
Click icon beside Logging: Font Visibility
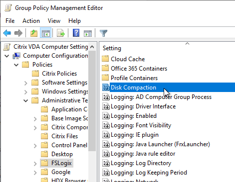(x=106, y=125)
